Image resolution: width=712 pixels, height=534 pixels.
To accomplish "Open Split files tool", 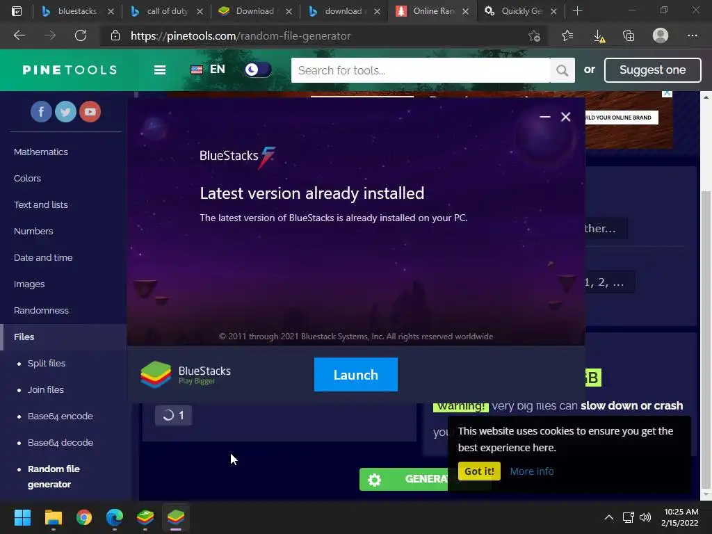I will point(47,363).
